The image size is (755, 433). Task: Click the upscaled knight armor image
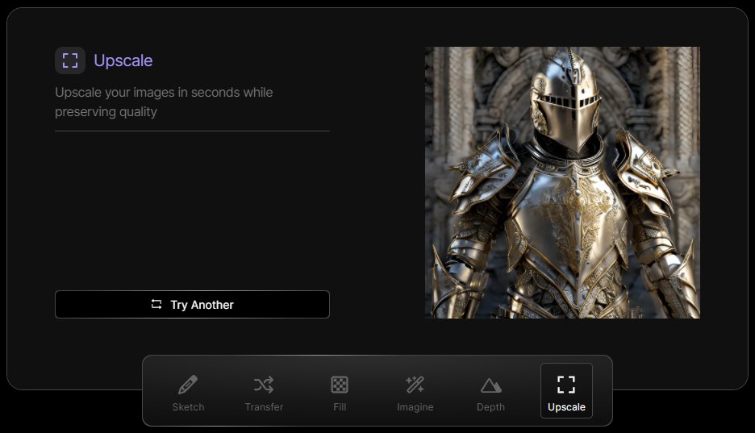click(x=562, y=182)
